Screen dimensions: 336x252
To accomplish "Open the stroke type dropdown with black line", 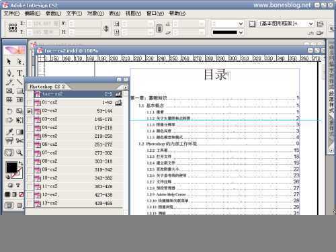I will click(241, 33).
